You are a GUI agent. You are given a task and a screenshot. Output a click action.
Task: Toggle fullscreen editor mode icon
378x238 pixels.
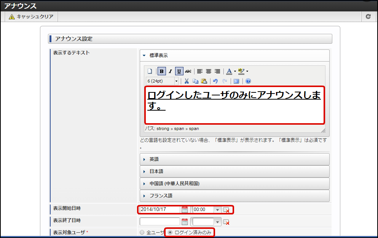pyautogui.click(x=236, y=81)
